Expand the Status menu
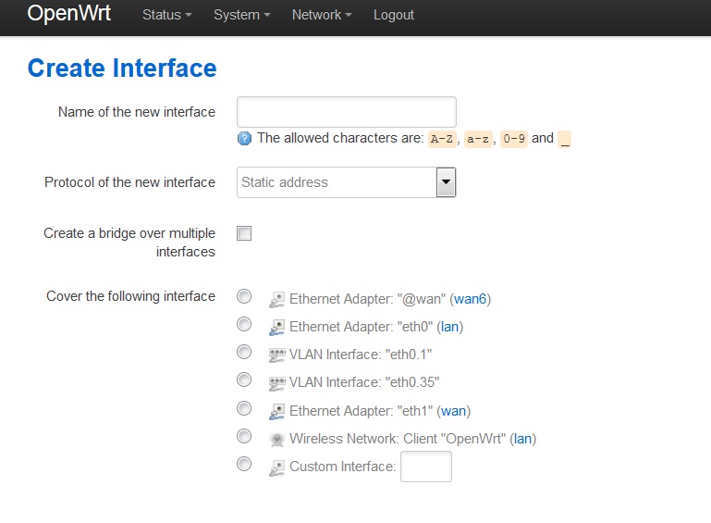 point(167,15)
